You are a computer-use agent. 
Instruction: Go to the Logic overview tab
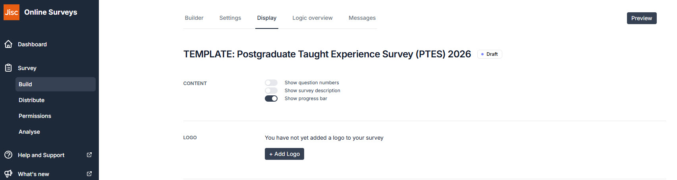coord(312,18)
